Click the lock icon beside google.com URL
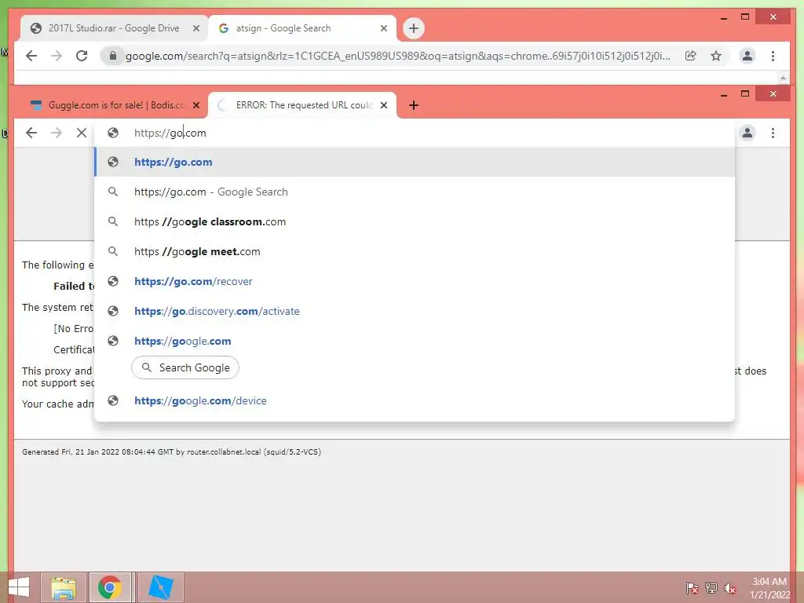Screen dimensions: 804x603 (x=113, y=56)
